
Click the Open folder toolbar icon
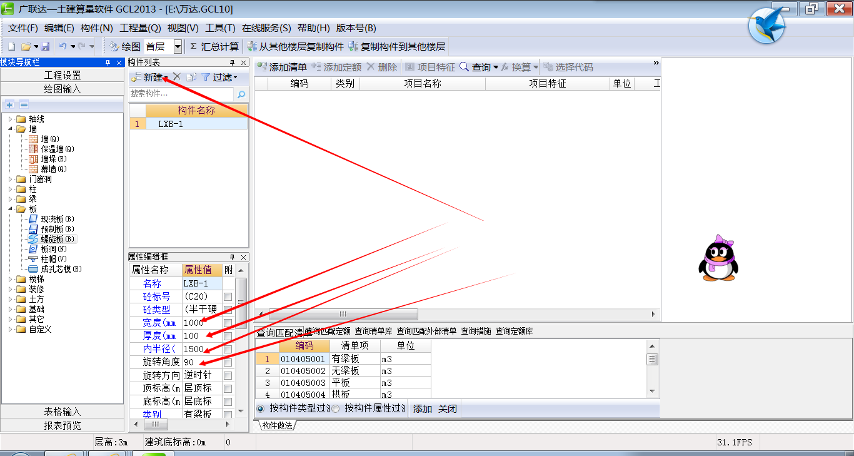click(26, 46)
